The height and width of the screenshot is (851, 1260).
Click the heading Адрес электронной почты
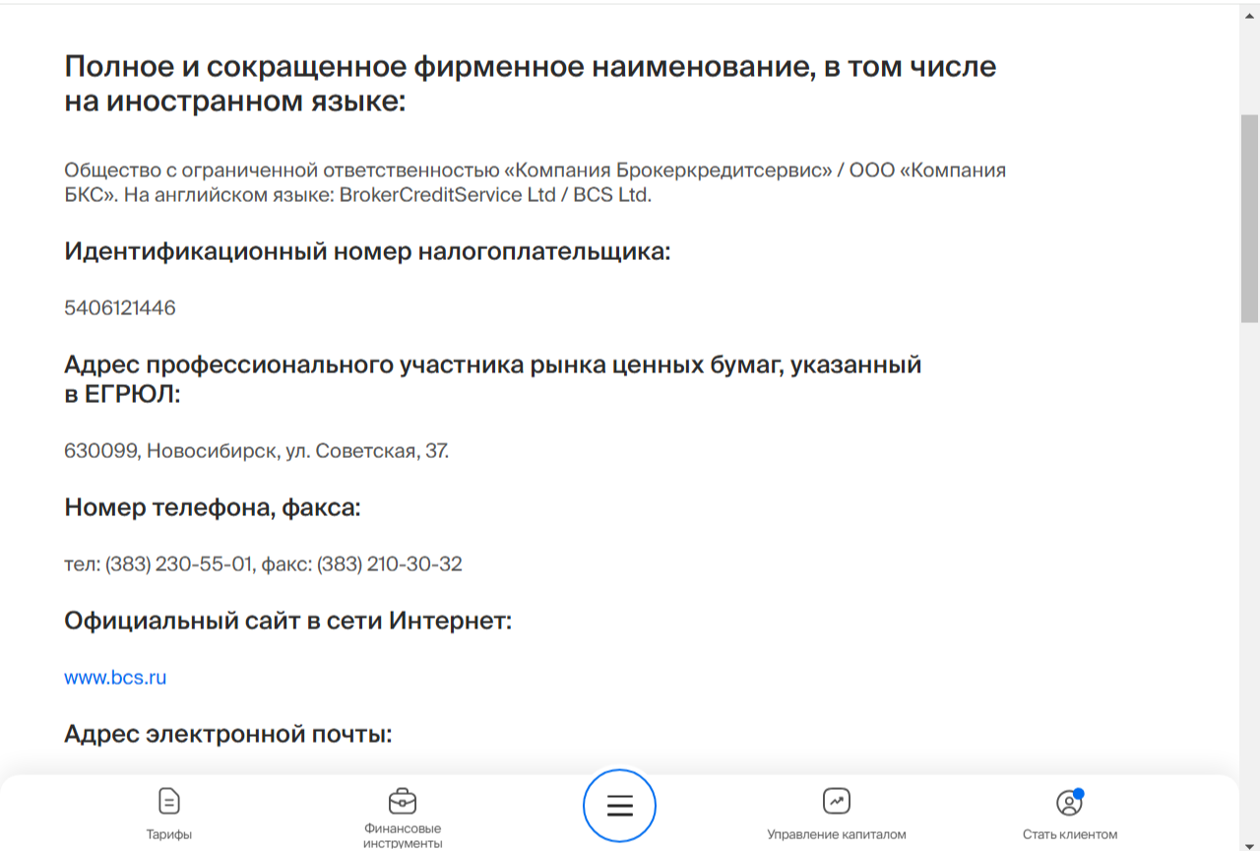click(228, 735)
